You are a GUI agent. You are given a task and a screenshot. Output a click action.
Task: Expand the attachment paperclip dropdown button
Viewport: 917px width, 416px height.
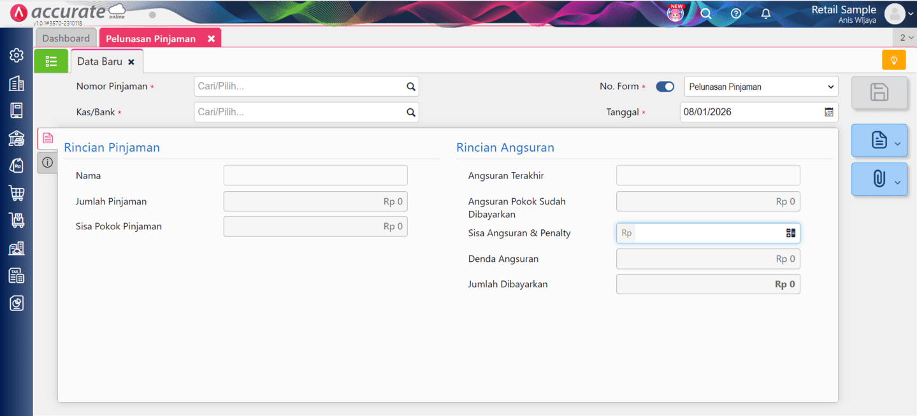(879, 180)
